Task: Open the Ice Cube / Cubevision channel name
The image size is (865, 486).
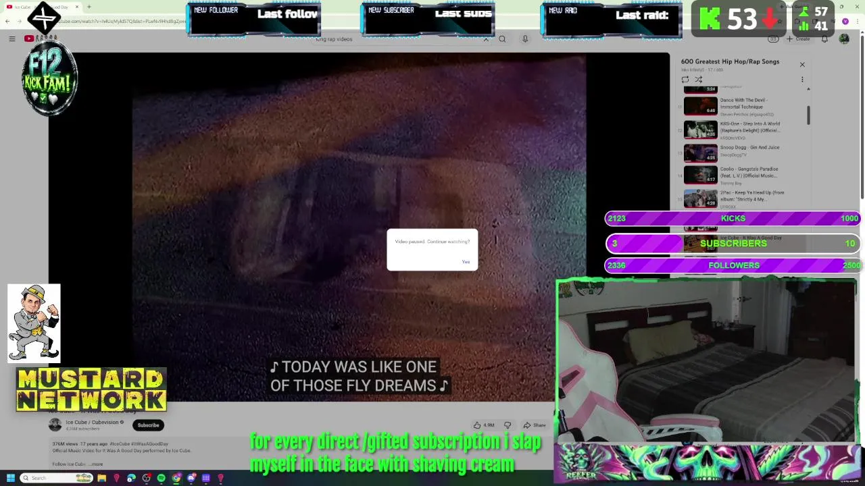Action: (92, 423)
